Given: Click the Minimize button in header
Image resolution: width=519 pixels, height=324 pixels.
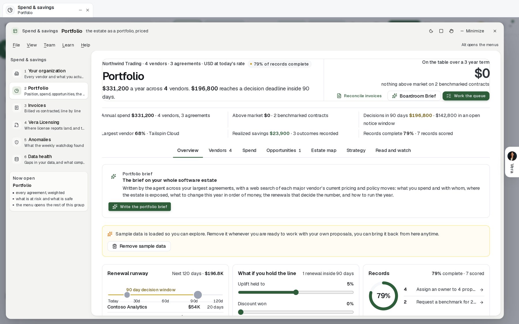Looking at the screenshot, I should (472, 31).
